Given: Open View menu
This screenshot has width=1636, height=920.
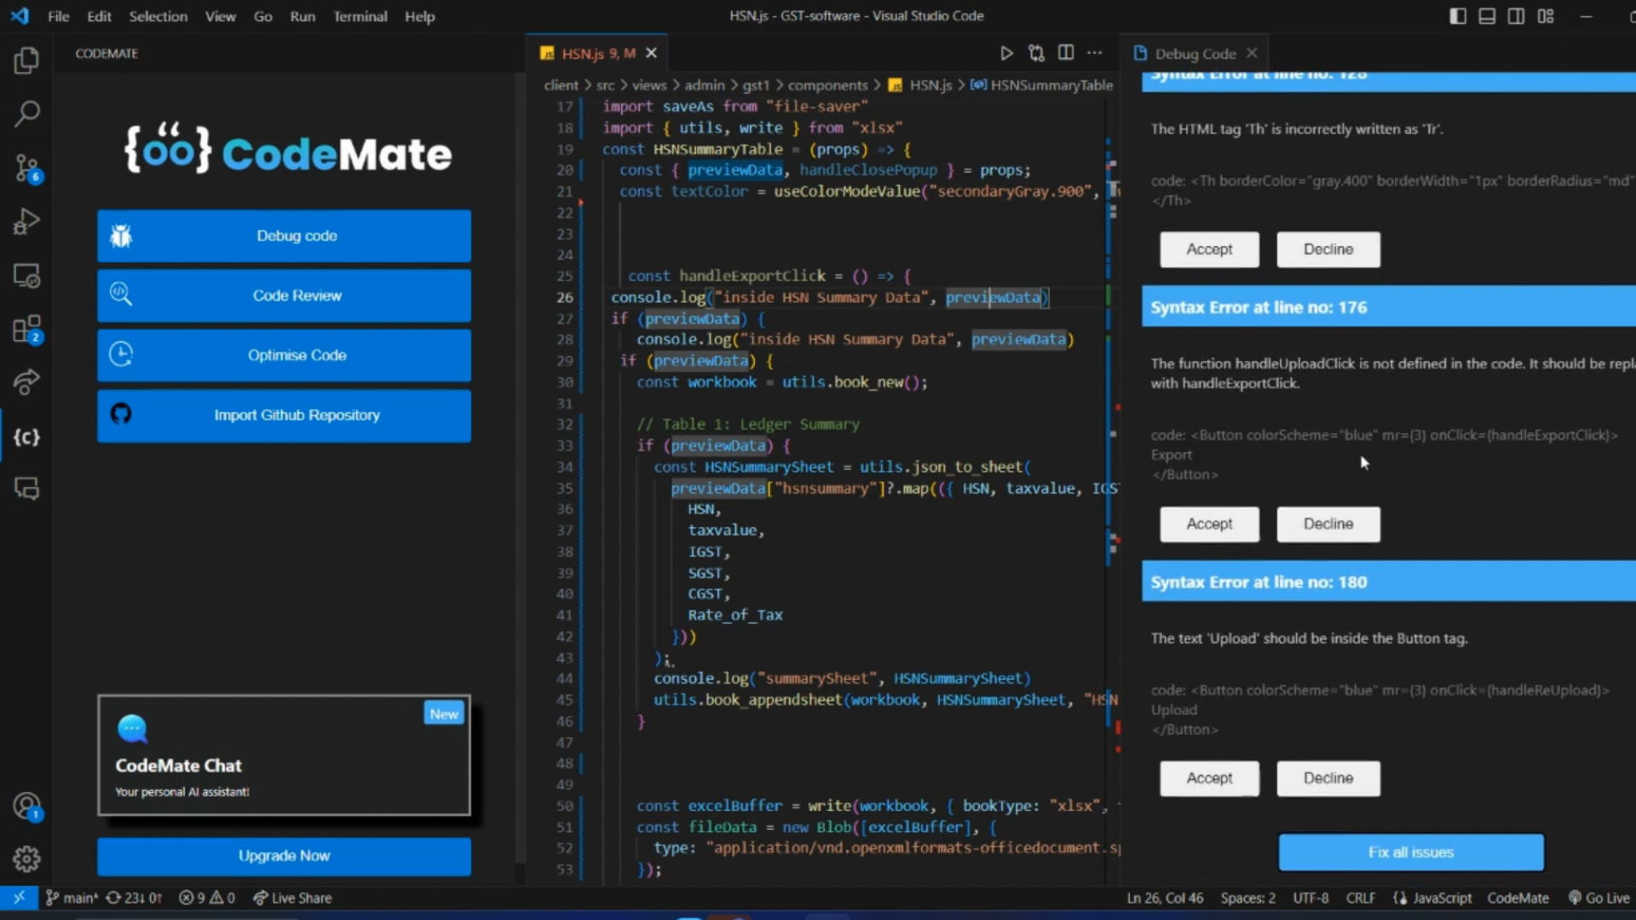Looking at the screenshot, I should 220,16.
